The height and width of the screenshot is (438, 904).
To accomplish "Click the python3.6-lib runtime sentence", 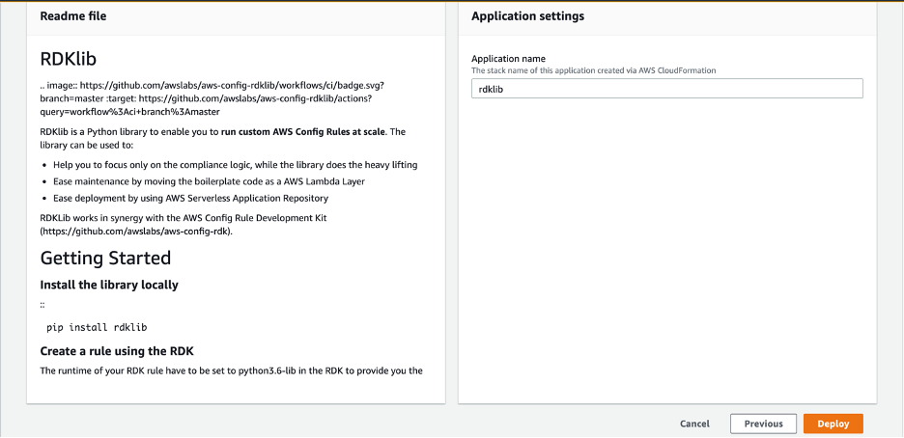I will 231,370.
